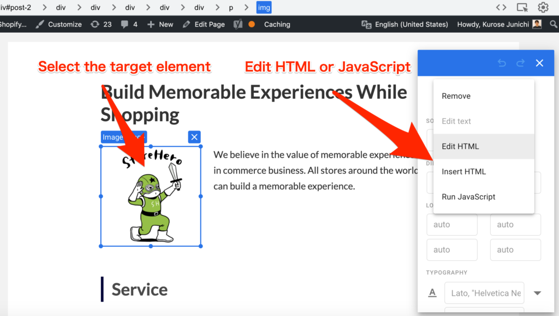This screenshot has height=316, width=559.
Task: Click the Build Memorable Experiences heading
Action: (x=253, y=103)
